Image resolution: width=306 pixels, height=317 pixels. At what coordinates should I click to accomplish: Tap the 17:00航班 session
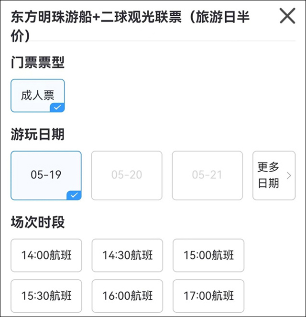(x=208, y=296)
